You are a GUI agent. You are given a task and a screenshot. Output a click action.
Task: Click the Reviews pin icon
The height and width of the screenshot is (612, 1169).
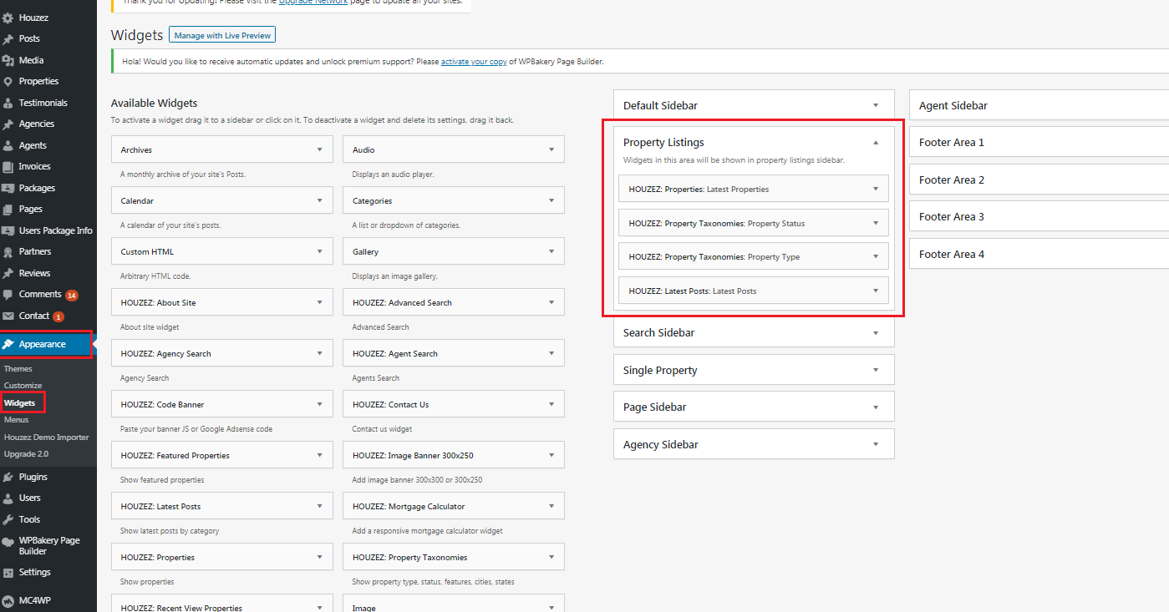click(x=8, y=273)
